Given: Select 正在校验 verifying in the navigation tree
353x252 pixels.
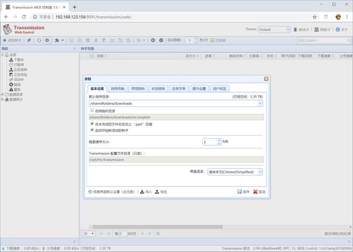Looking at the screenshot, I should tap(18, 74).
